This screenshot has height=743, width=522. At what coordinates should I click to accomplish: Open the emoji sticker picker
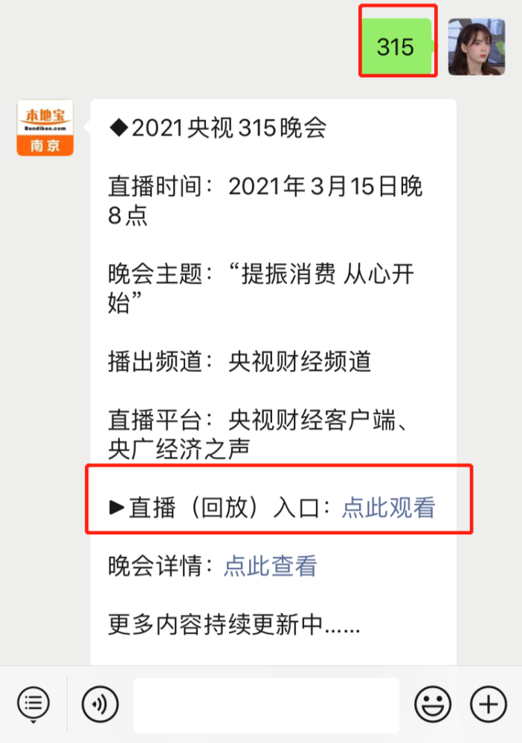click(432, 704)
